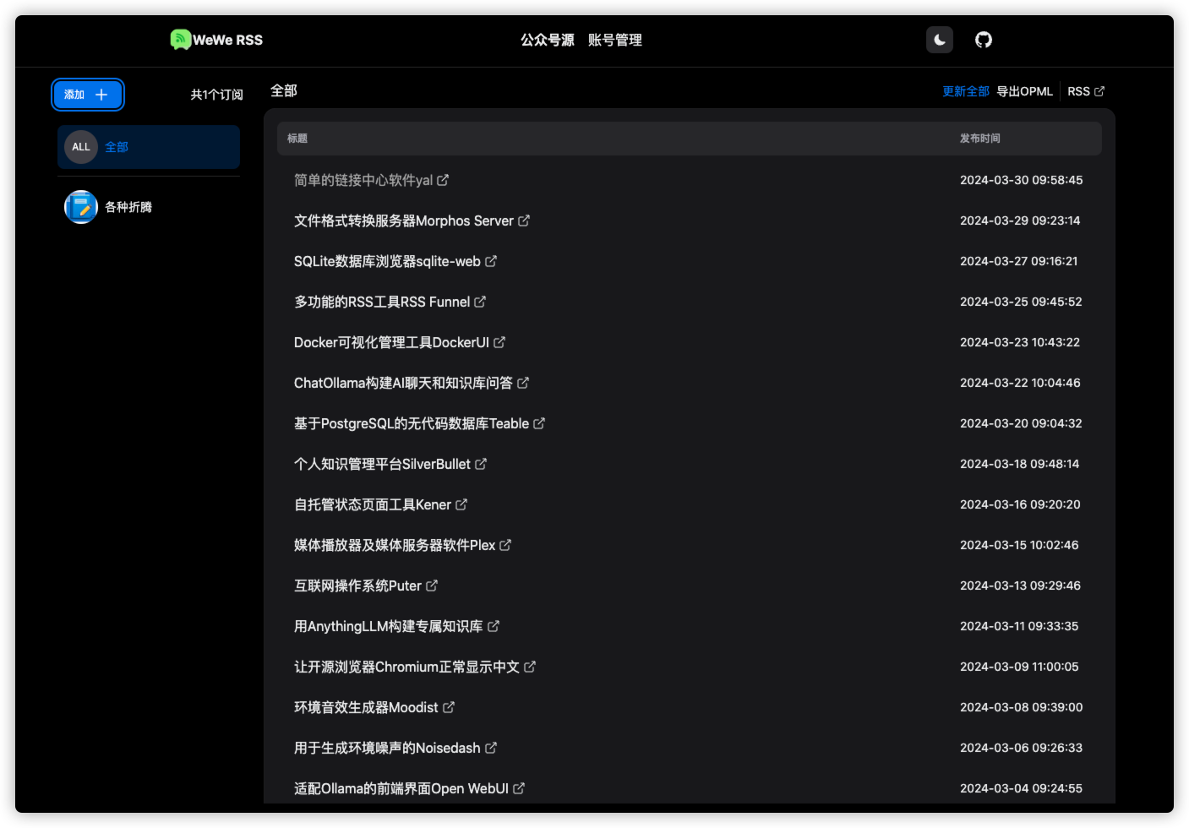The width and height of the screenshot is (1189, 828).
Task: Open the RSS external link
Action: 1086,91
